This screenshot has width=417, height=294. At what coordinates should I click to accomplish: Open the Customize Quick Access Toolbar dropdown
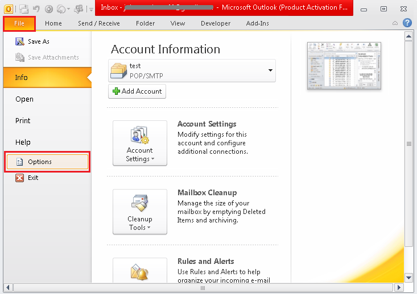click(91, 10)
